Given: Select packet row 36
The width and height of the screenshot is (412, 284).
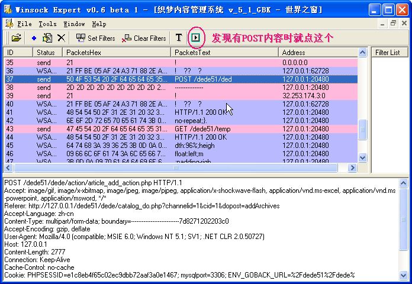Looking at the screenshot, I should (181, 71).
